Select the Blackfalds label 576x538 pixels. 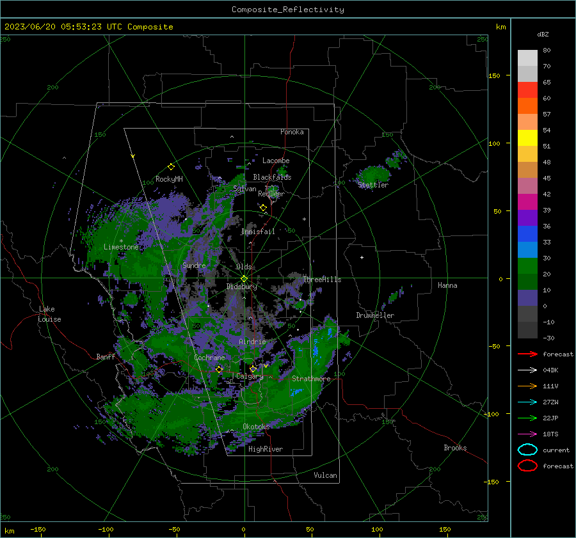(272, 177)
